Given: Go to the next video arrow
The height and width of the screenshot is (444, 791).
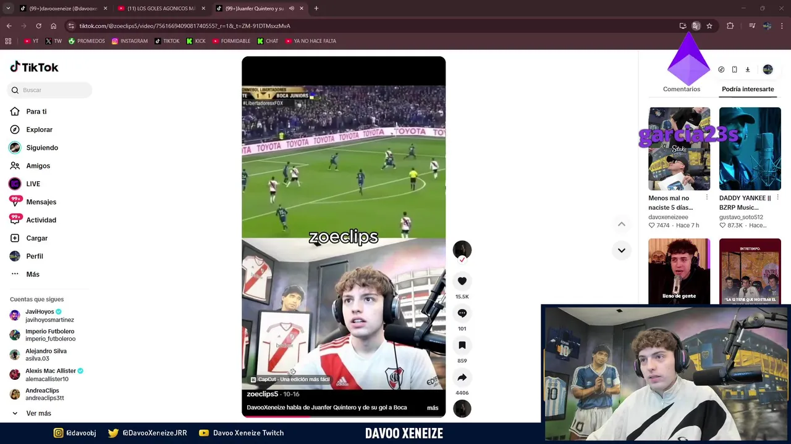Looking at the screenshot, I should click(x=621, y=250).
